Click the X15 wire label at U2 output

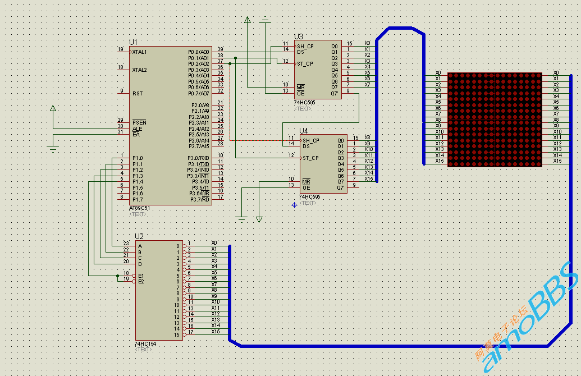click(x=216, y=332)
